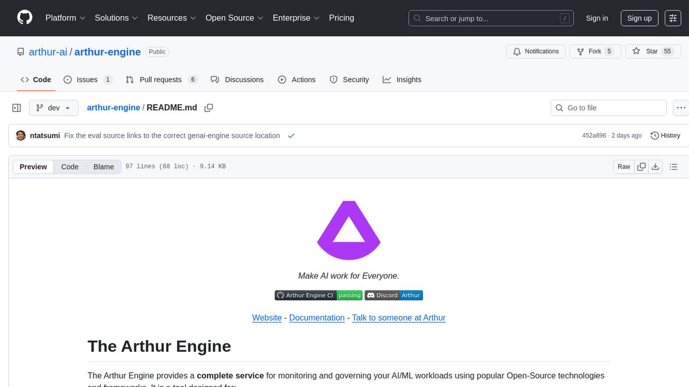Image resolution: width=689 pixels, height=387 pixels.
Task: Open the Arthur Engine CI passing badge
Action: click(319, 295)
